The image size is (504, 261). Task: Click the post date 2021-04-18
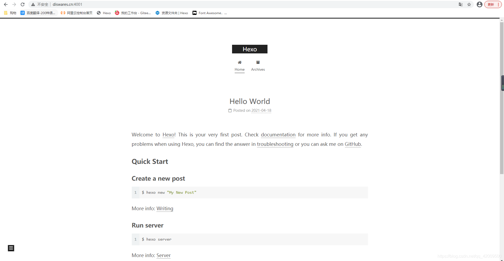pyautogui.click(x=261, y=110)
